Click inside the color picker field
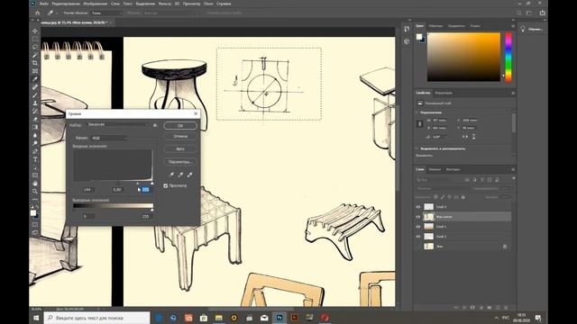This screenshot has width=577, height=324. tap(463, 57)
